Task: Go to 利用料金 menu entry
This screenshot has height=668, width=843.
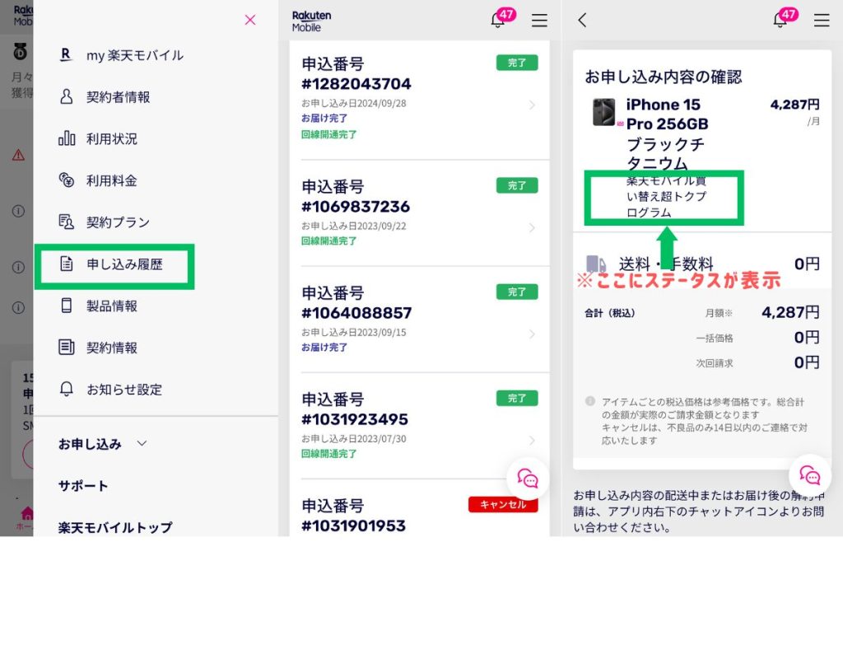Action: click(x=111, y=180)
